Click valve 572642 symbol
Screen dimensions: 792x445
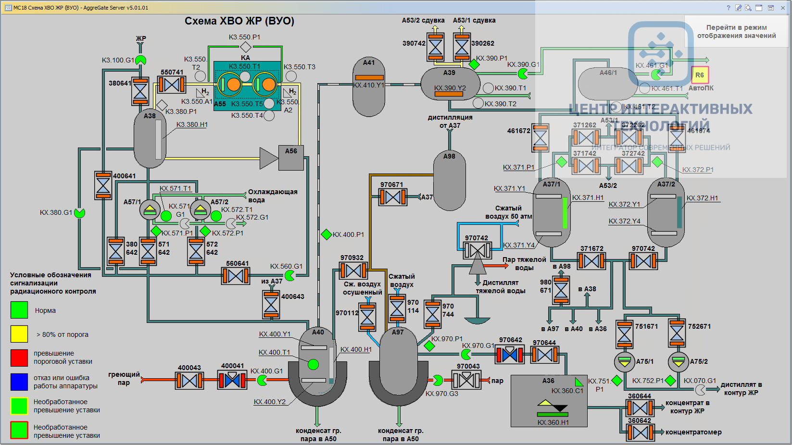tap(196, 251)
